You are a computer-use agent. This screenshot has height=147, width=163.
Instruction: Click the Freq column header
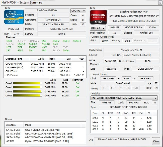point(95,113)
